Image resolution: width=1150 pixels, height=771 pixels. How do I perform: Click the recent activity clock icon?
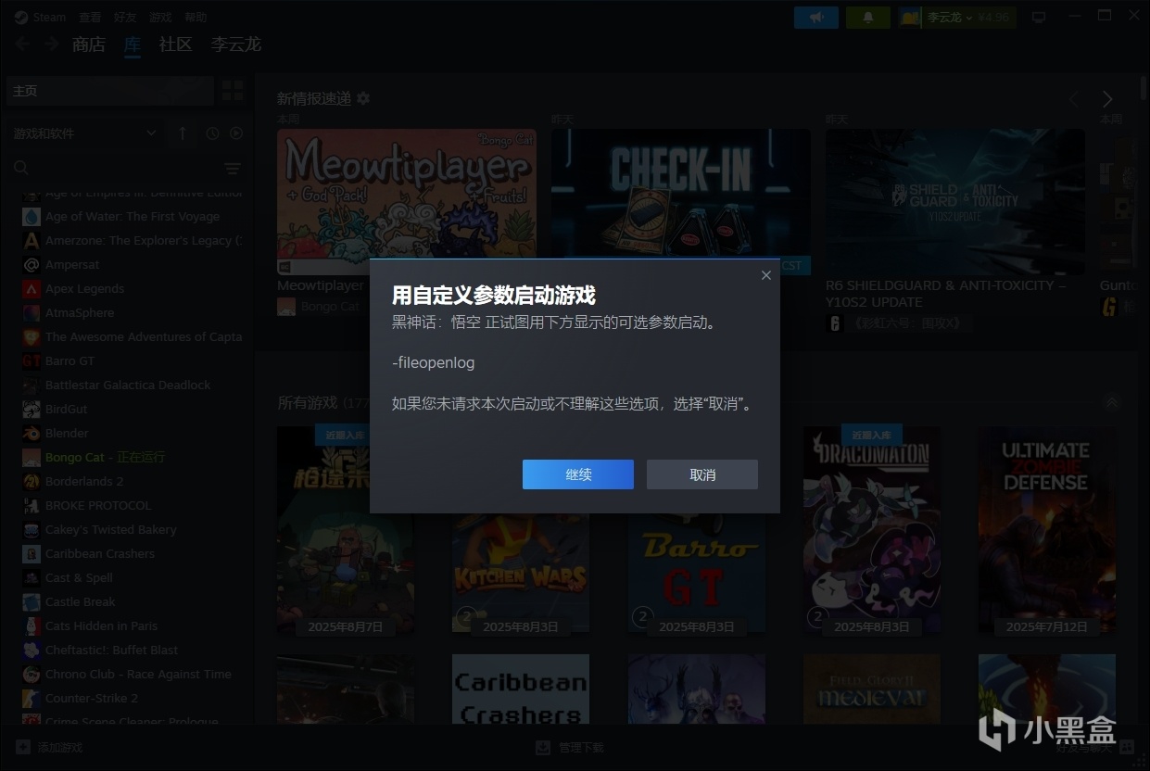tap(212, 133)
